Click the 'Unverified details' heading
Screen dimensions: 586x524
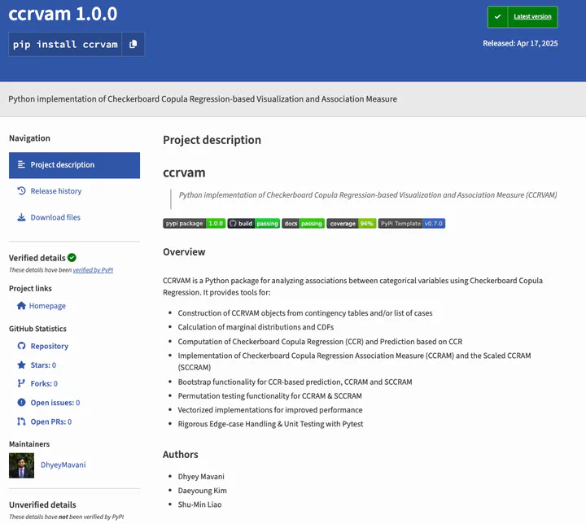[42, 505]
